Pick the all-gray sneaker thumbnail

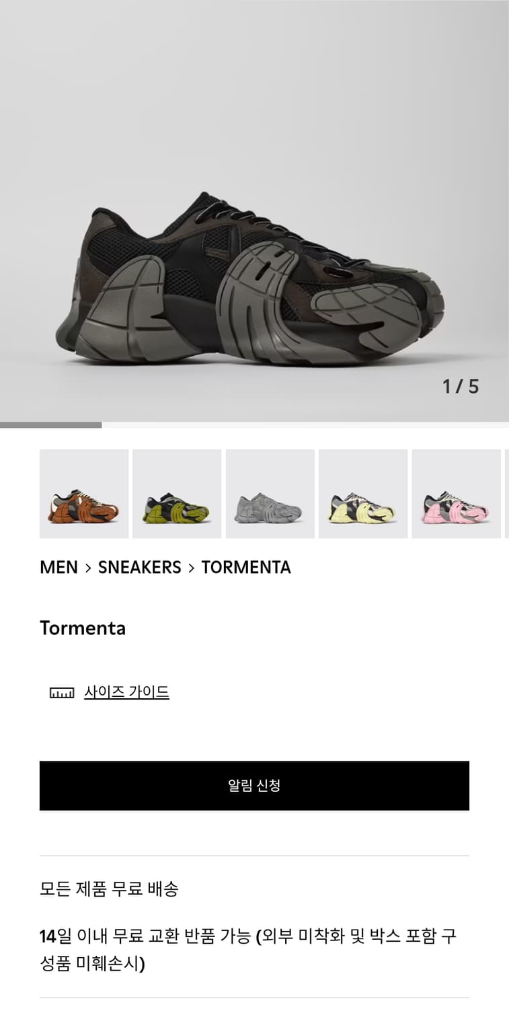coord(270,494)
